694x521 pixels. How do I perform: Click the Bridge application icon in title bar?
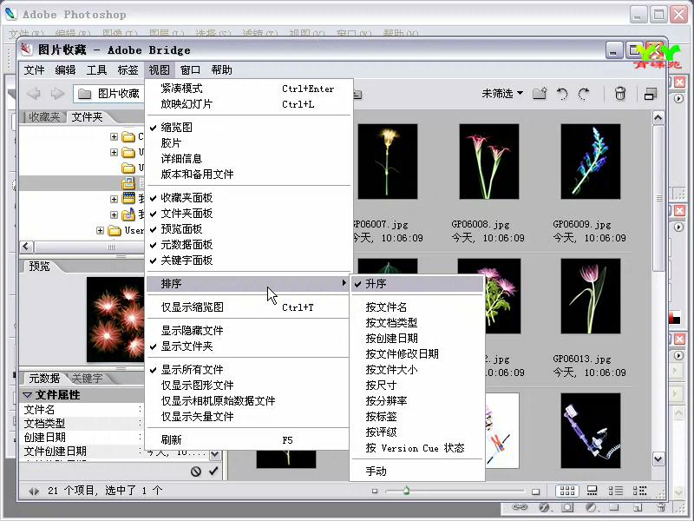coord(27,49)
